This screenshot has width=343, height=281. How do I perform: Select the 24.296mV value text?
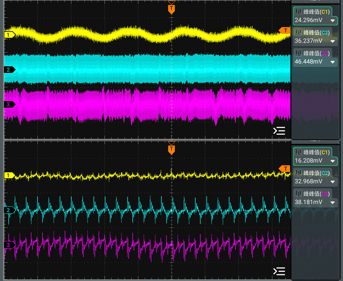(x=308, y=20)
